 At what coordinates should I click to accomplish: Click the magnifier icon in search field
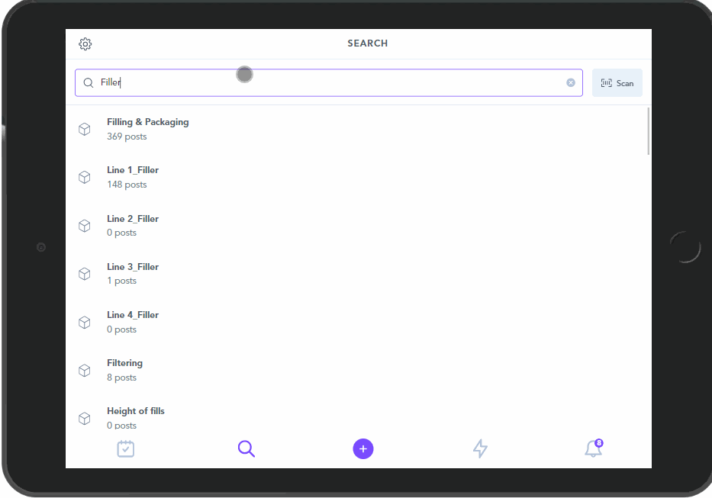(x=89, y=83)
